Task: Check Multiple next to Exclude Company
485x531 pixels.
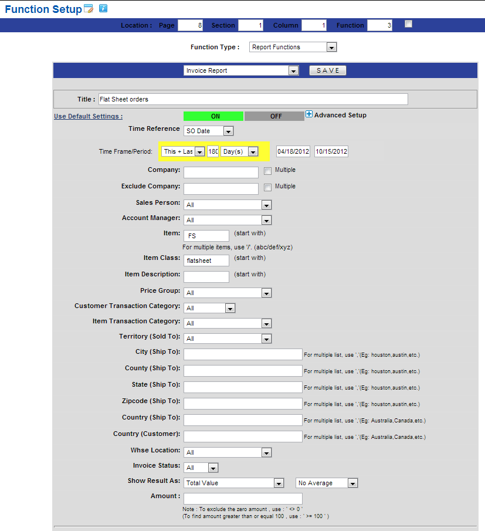Action: 267,187
